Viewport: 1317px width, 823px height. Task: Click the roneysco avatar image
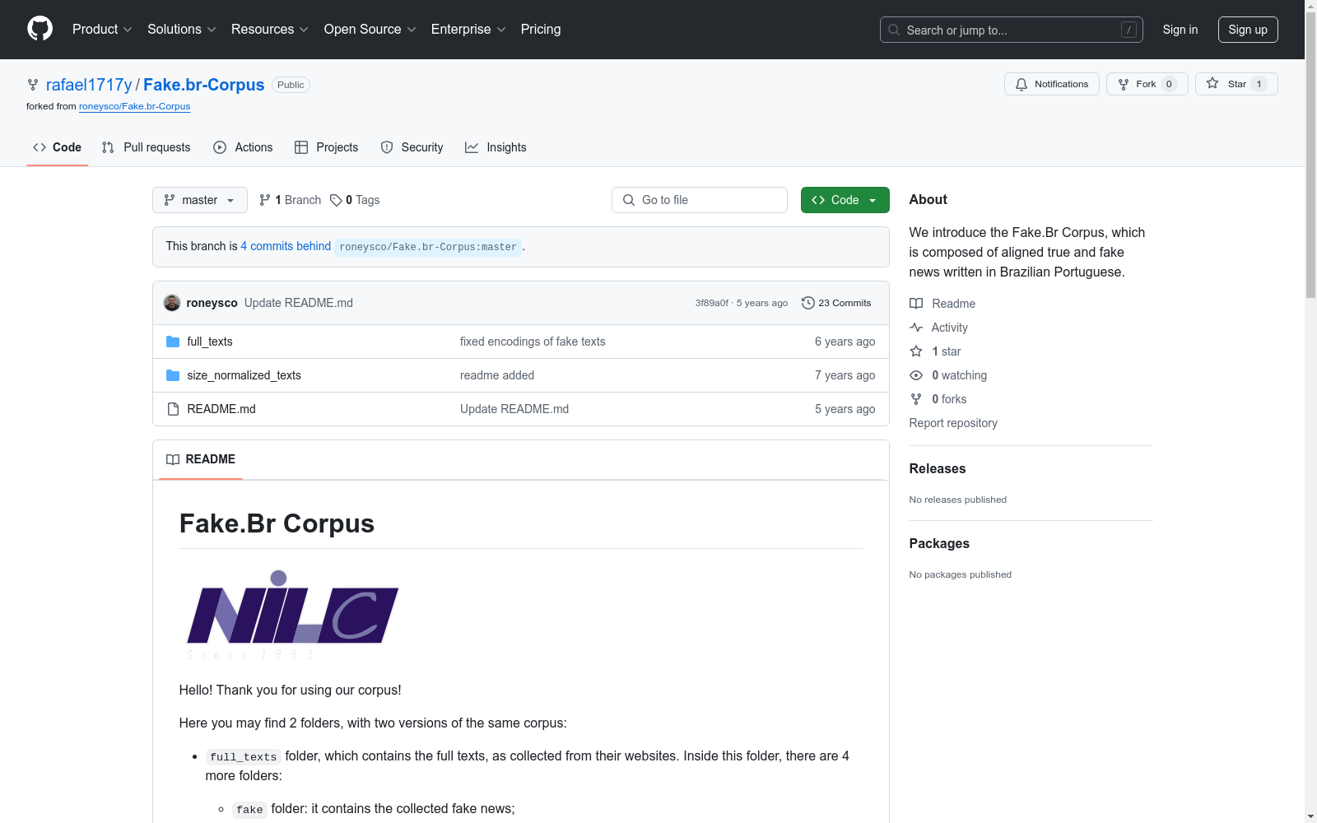[172, 303]
